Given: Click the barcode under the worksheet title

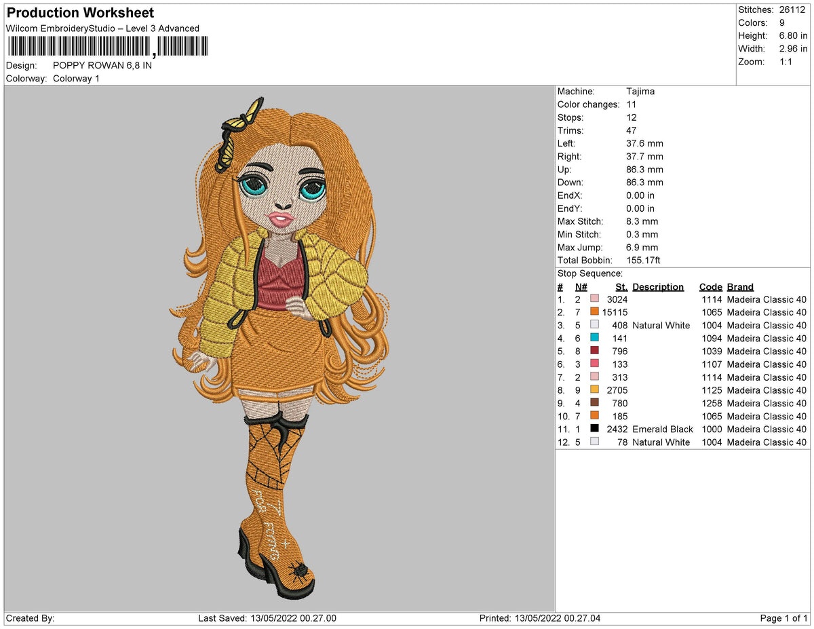Looking at the screenshot, I should [109, 47].
